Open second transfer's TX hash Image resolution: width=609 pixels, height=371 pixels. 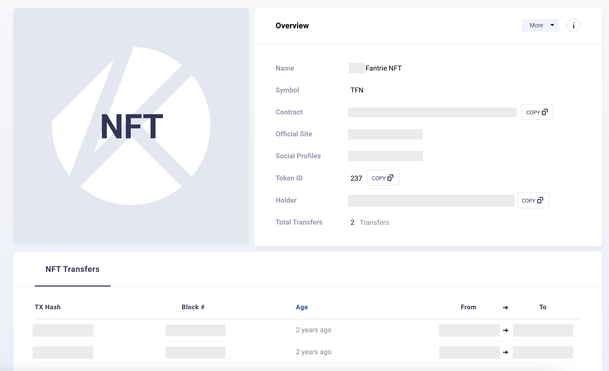[x=63, y=352]
